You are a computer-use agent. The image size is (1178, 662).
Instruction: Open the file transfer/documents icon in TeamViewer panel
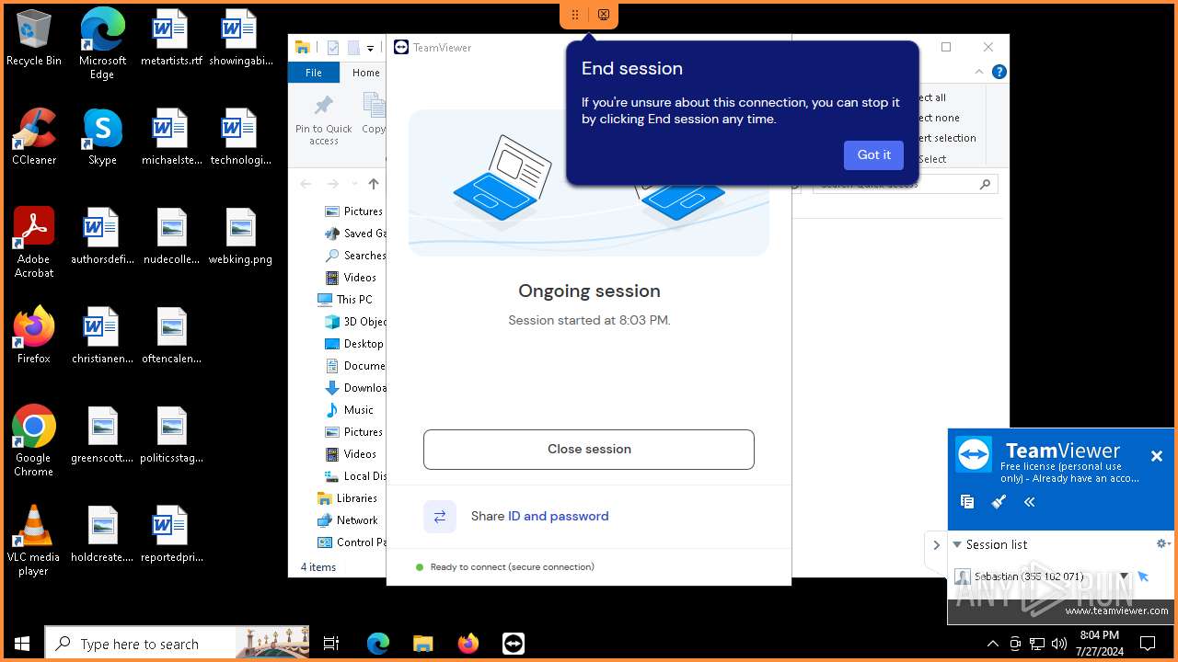pyautogui.click(x=967, y=502)
